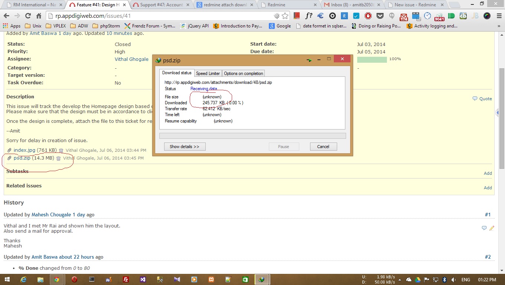Click Add link for Related issues
The height and width of the screenshot is (285, 505).
tap(488, 188)
